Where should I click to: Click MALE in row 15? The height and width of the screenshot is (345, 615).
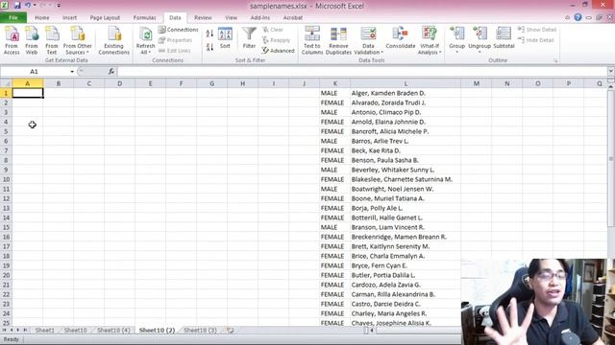click(x=335, y=227)
